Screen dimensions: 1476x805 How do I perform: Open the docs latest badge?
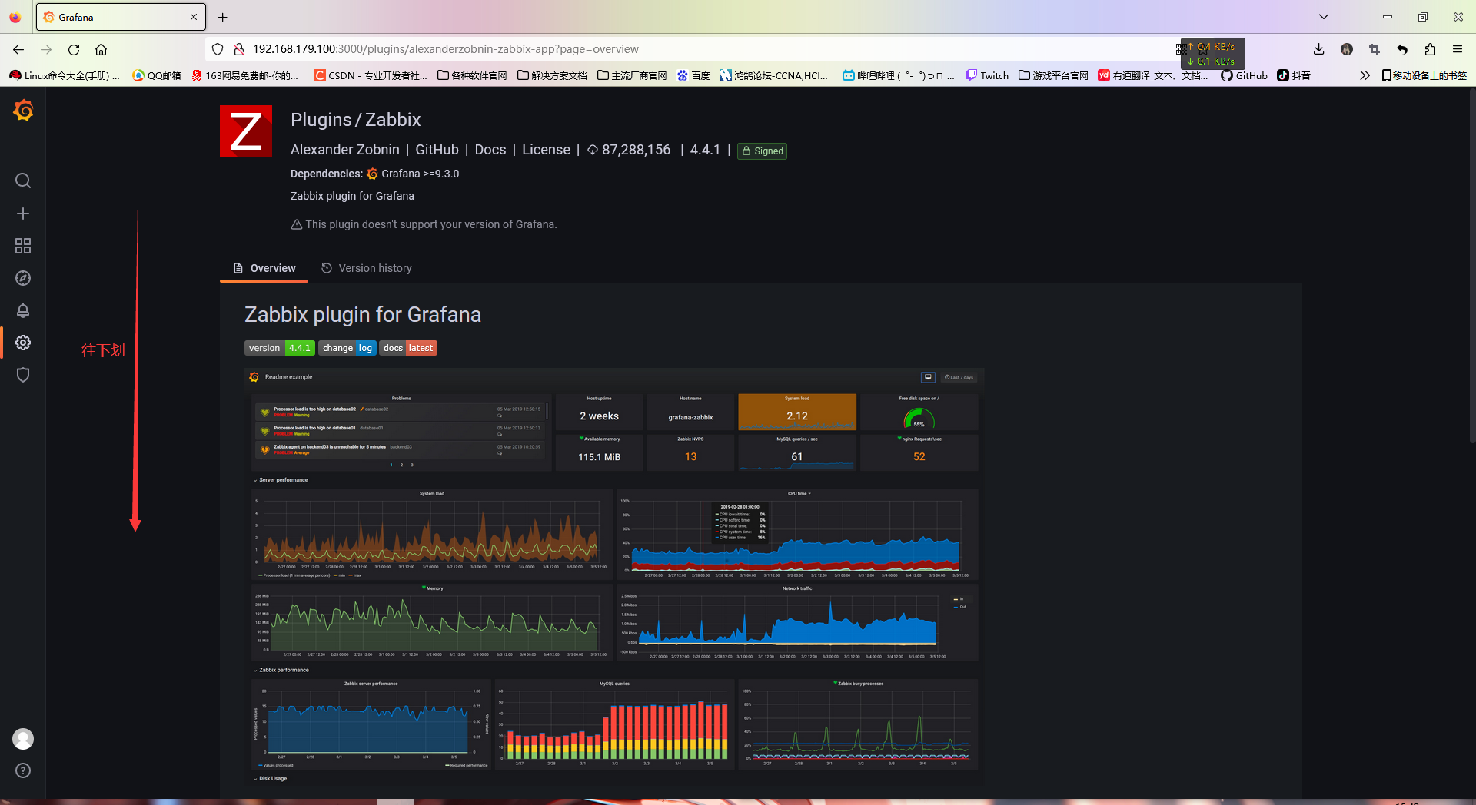[x=408, y=348]
